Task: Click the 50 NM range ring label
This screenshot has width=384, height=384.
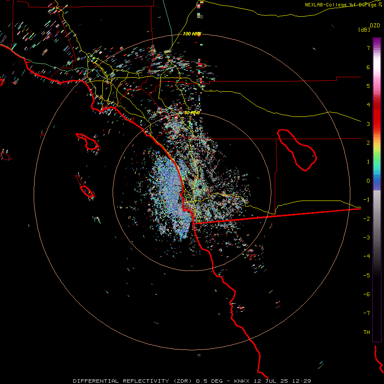Action: 192,113
